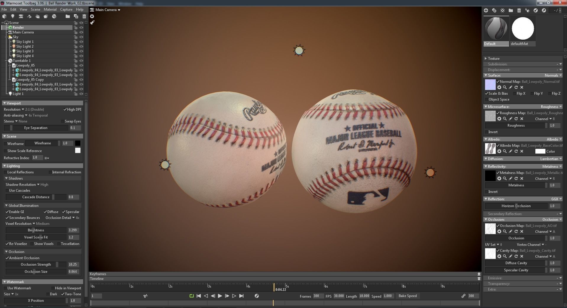Enable the Wireframe checkbox
This screenshot has height=308, width=567.
point(5,144)
